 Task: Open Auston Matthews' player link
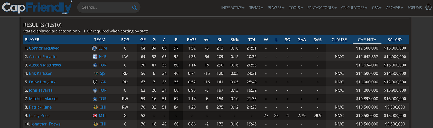click(45, 65)
